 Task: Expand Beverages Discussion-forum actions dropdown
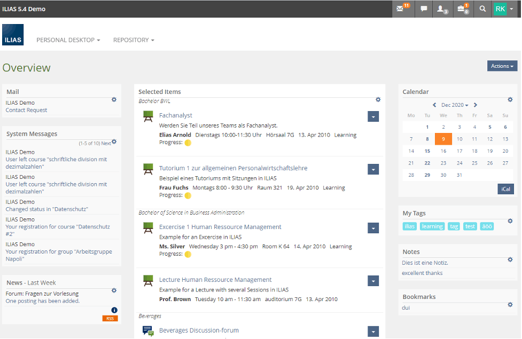[373, 332]
